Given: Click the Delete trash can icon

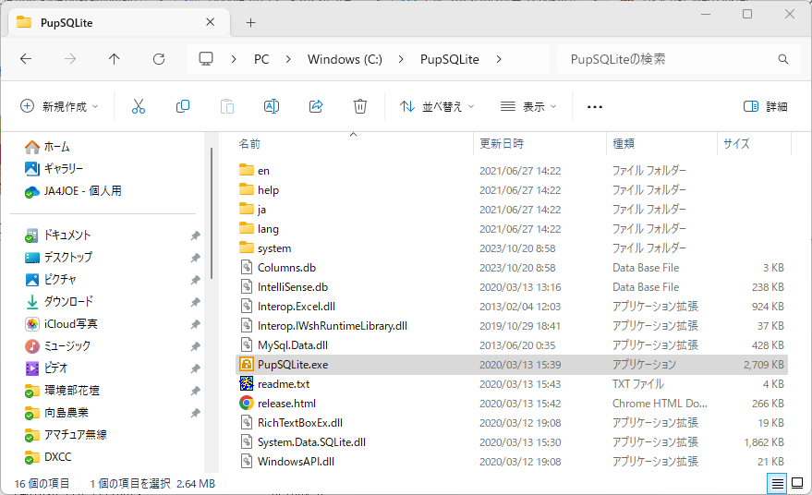Looking at the screenshot, I should pos(360,106).
